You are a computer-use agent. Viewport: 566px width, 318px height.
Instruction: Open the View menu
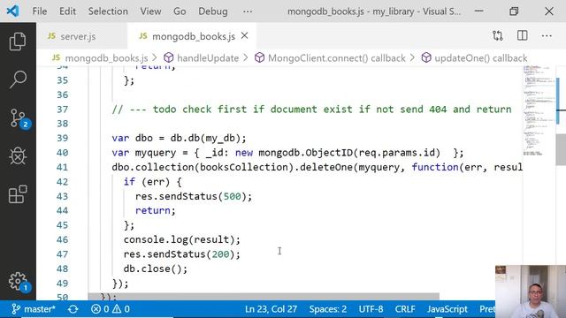click(150, 11)
